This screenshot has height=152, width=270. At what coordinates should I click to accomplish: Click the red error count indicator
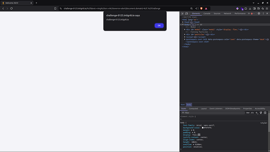pyautogui.click(x=253, y=14)
